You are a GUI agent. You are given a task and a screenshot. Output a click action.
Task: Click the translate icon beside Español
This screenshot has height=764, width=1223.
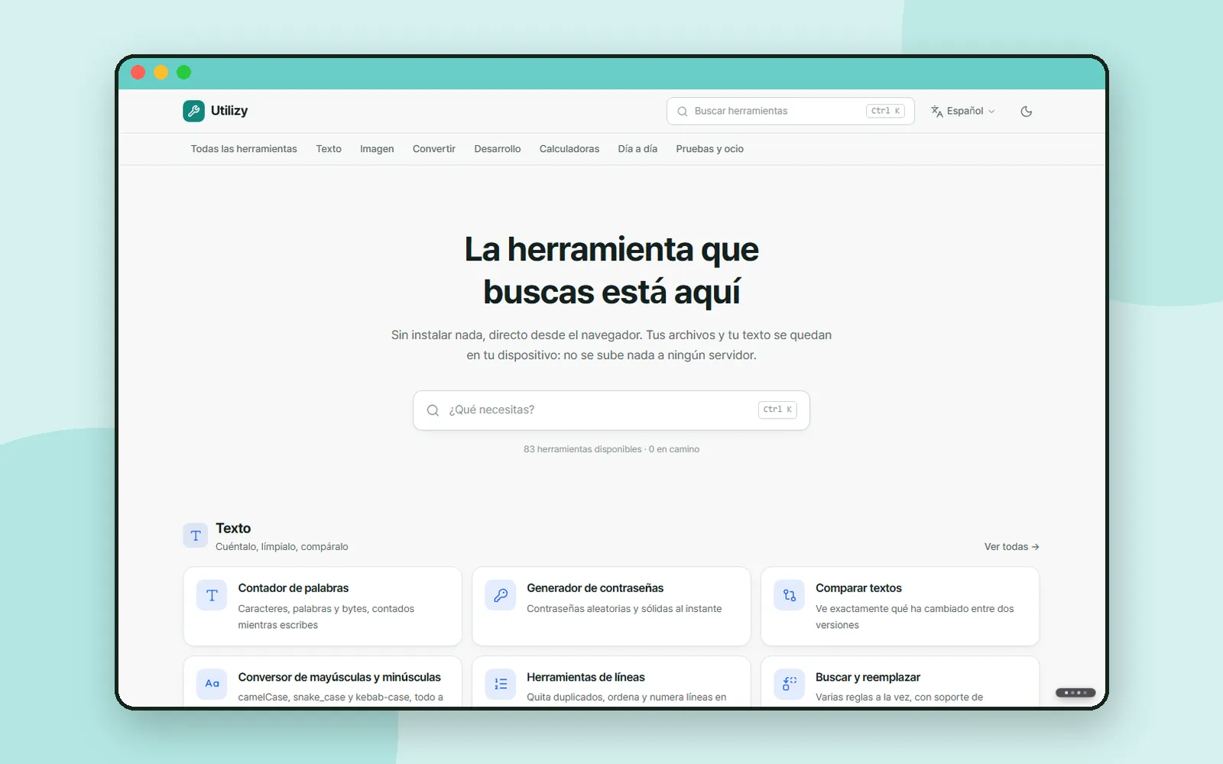click(936, 112)
